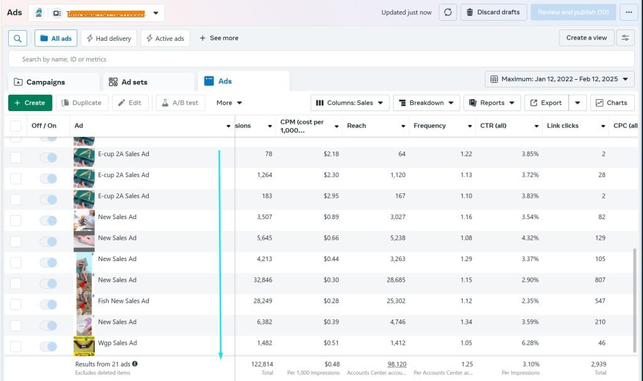This screenshot has width=643, height=381.
Task: Click the Charts button
Action: [x=612, y=103]
